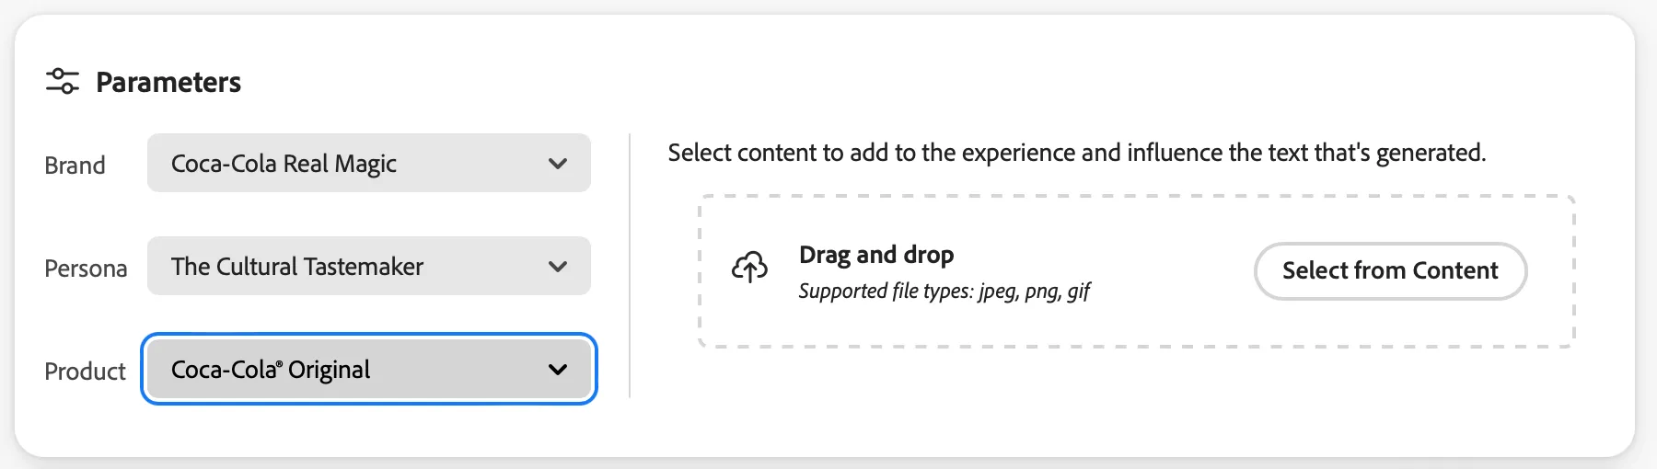The height and width of the screenshot is (469, 1657).
Task: Expand the Persona dropdown chevron arrow
Action: (558, 267)
